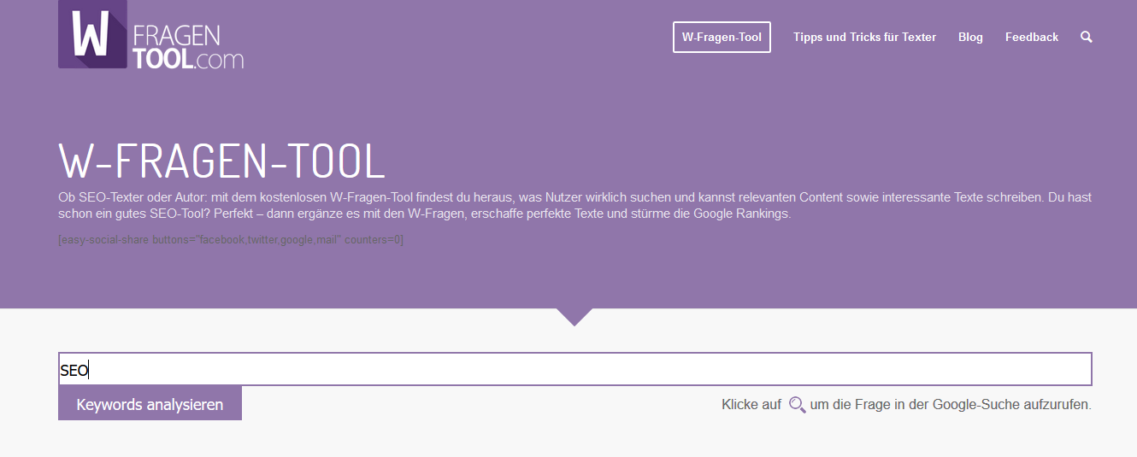Click the purple Google-search magnifier icon
Screen dimensions: 1137x457
[x=797, y=405]
